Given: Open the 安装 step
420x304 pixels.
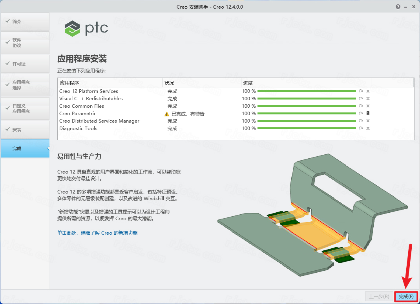Looking at the screenshot, I should (x=25, y=130).
